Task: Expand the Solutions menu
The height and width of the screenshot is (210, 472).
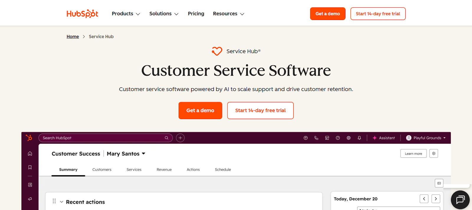Action: click(x=164, y=14)
